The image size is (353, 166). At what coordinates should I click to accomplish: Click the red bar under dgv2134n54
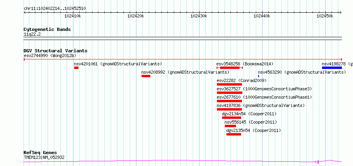pos(231,118)
